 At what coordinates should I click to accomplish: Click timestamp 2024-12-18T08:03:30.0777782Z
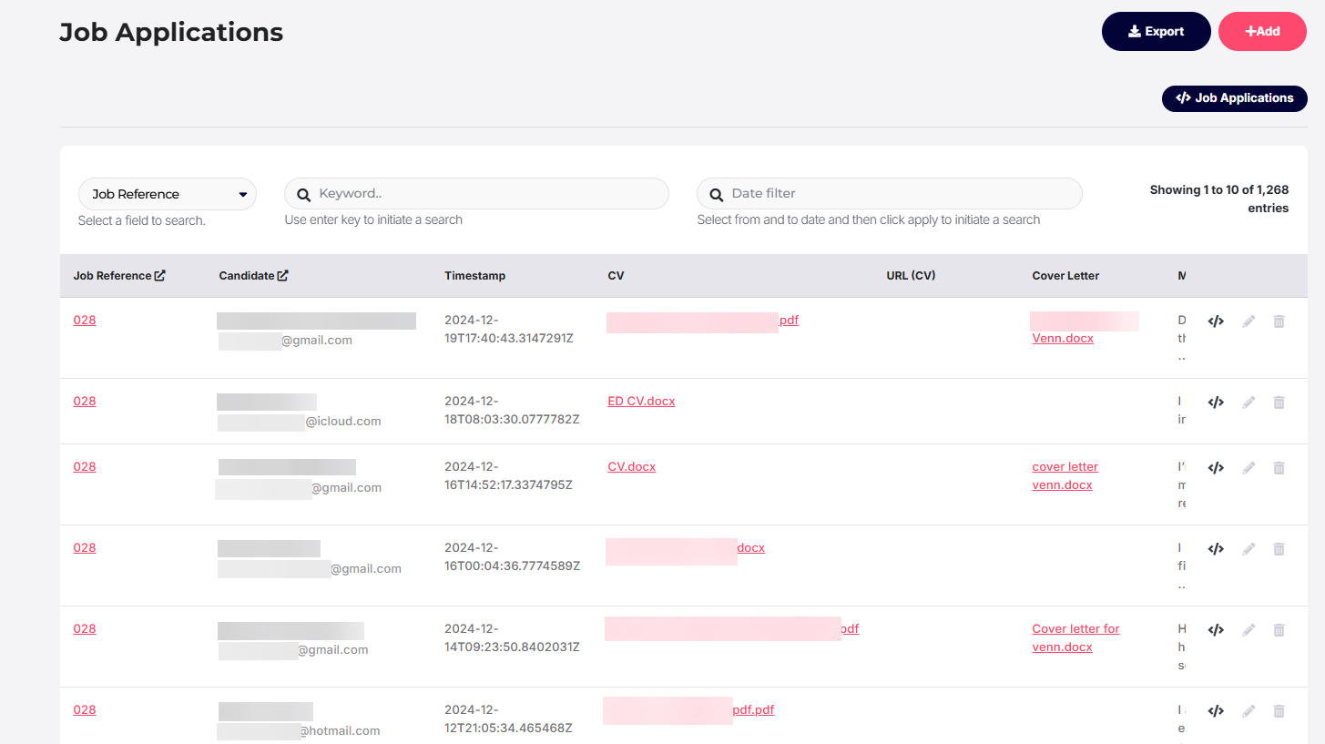pos(512,411)
